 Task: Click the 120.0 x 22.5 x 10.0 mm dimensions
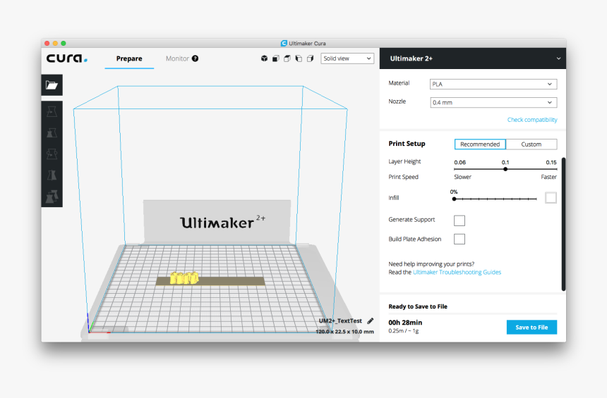click(x=344, y=332)
